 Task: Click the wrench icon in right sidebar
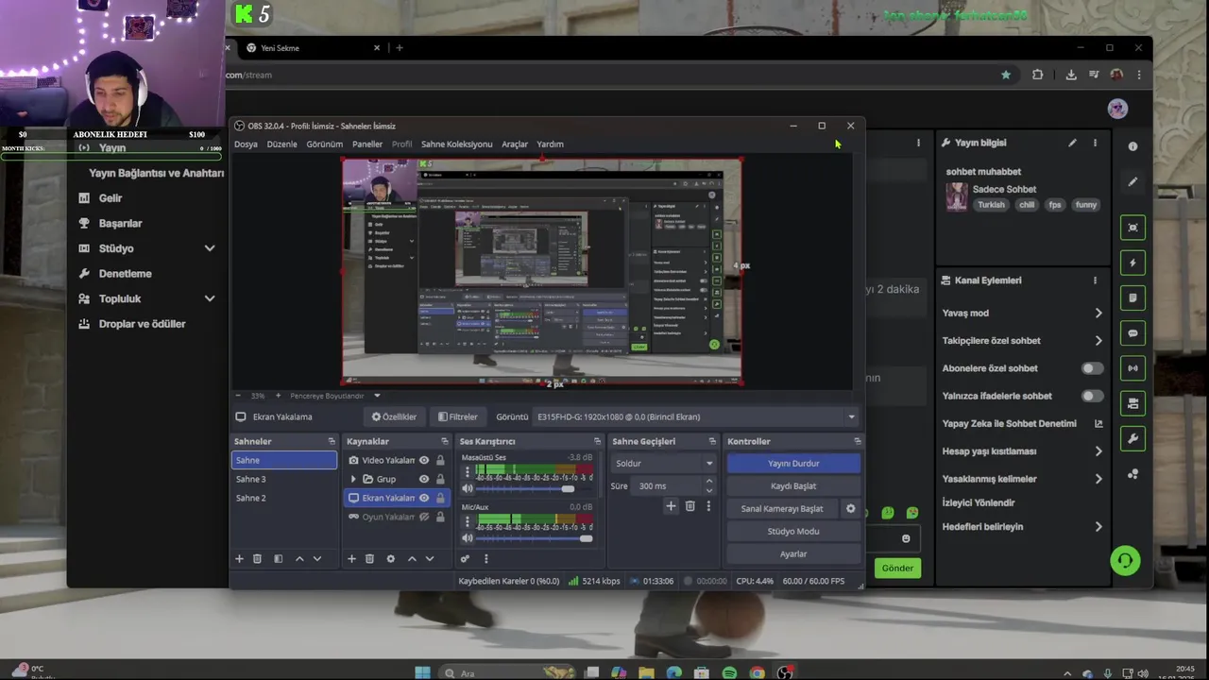click(1132, 438)
